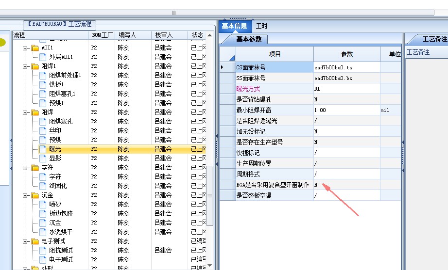Select the 显影 process row
448x270 pixels.
122,158
